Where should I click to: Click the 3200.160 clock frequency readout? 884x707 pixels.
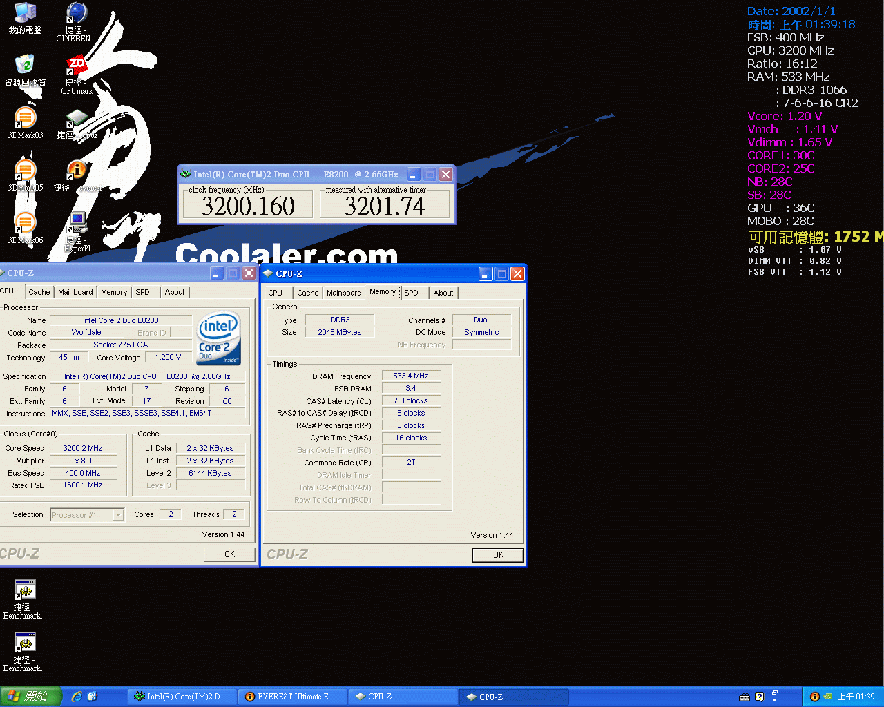coord(248,206)
